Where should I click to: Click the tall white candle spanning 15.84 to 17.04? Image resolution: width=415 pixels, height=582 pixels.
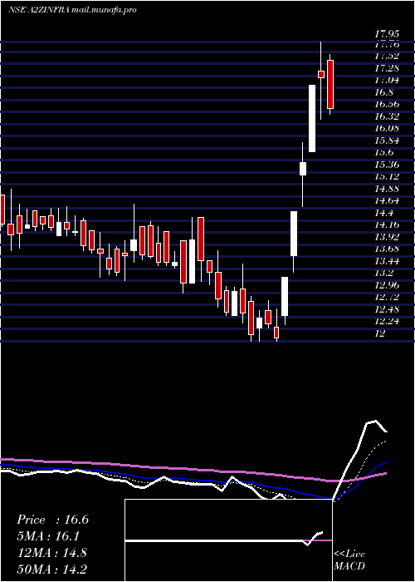[x=312, y=118]
